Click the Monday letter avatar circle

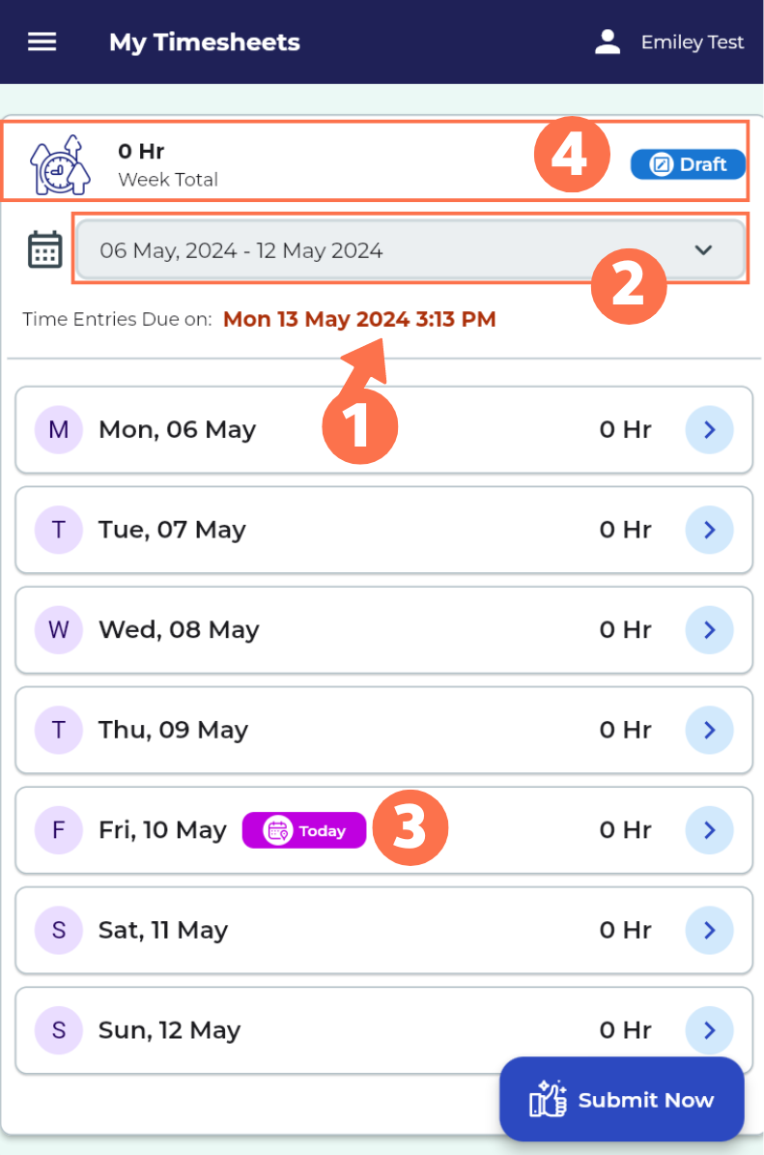[59, 429]
